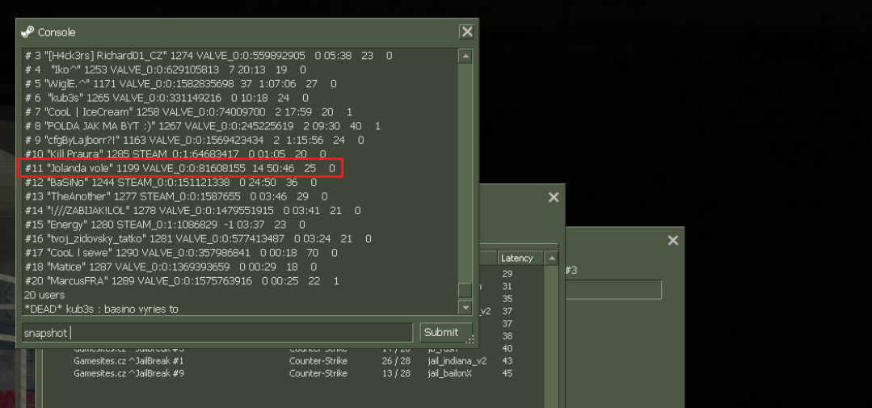Click the 'Console' window title text

(57, 32)
